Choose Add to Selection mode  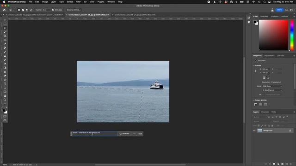point(23,10)
